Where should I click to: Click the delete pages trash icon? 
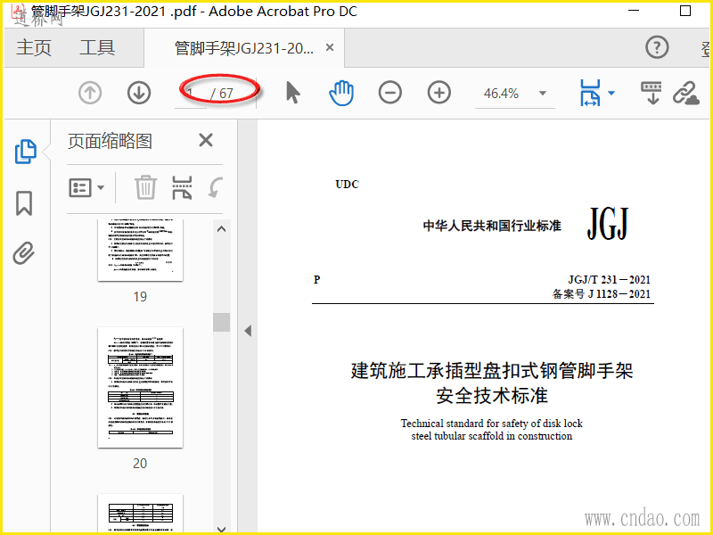[x=145, y=187]
